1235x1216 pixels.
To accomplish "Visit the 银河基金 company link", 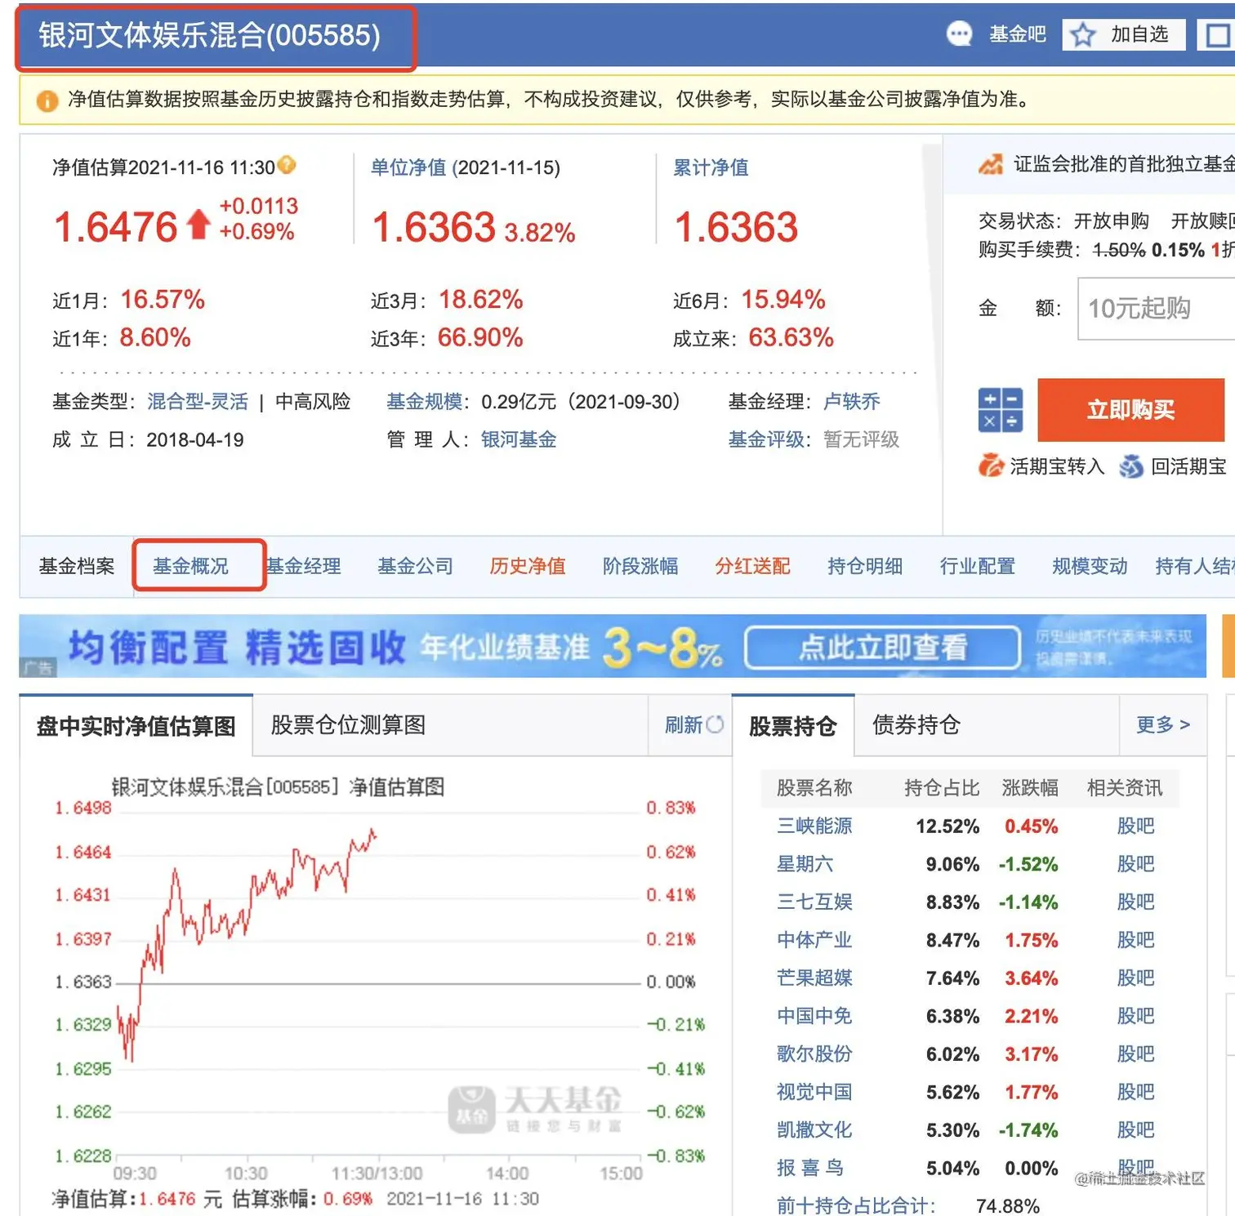I will [x=518, y=439].
